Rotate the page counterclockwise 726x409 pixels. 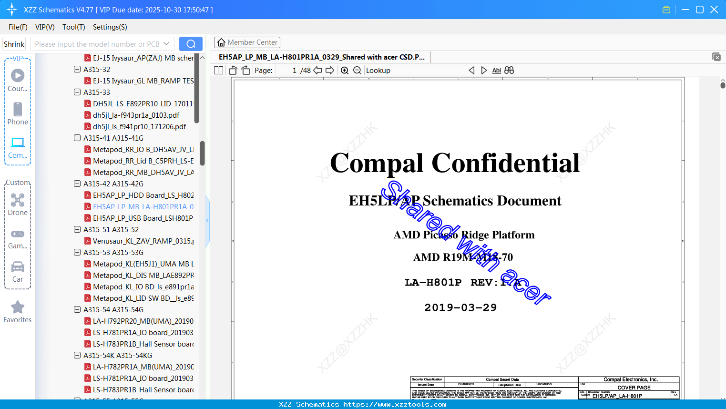click(233, 71)
